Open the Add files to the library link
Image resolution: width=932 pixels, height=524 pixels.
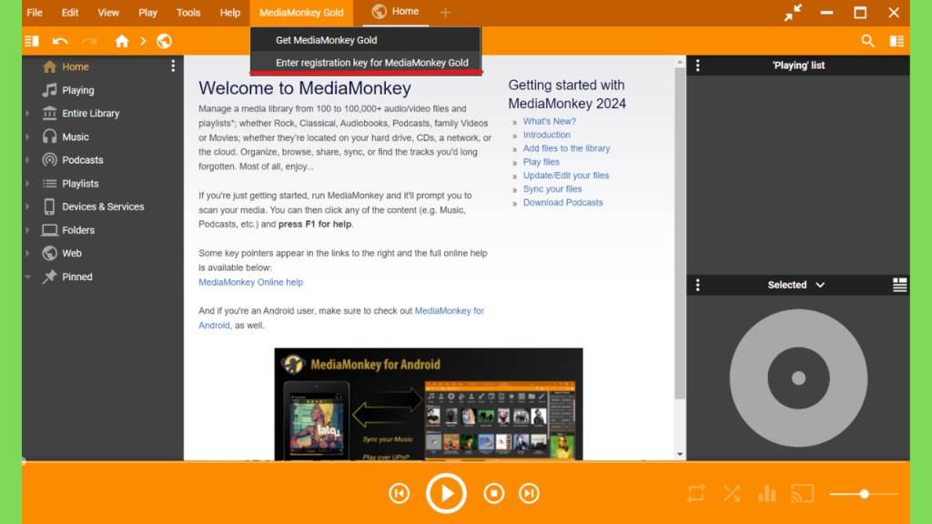tap(566, 148)
